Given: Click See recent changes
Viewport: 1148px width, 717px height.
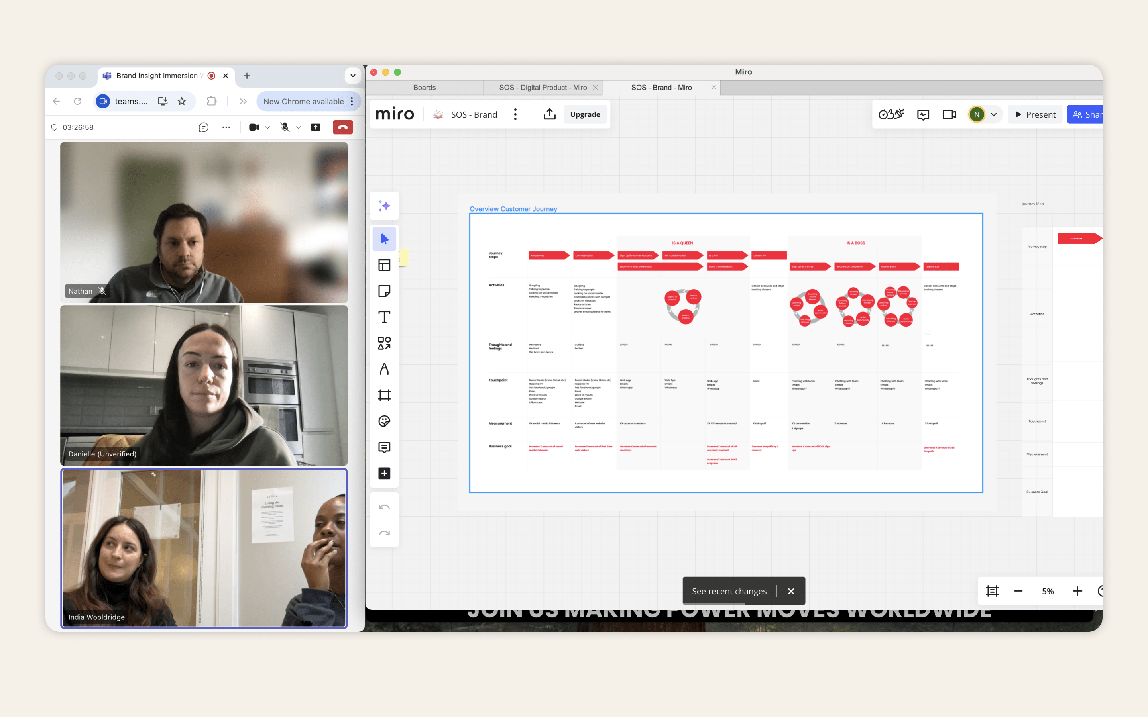Looking at the screenshot, I should (x=729, y=591).
